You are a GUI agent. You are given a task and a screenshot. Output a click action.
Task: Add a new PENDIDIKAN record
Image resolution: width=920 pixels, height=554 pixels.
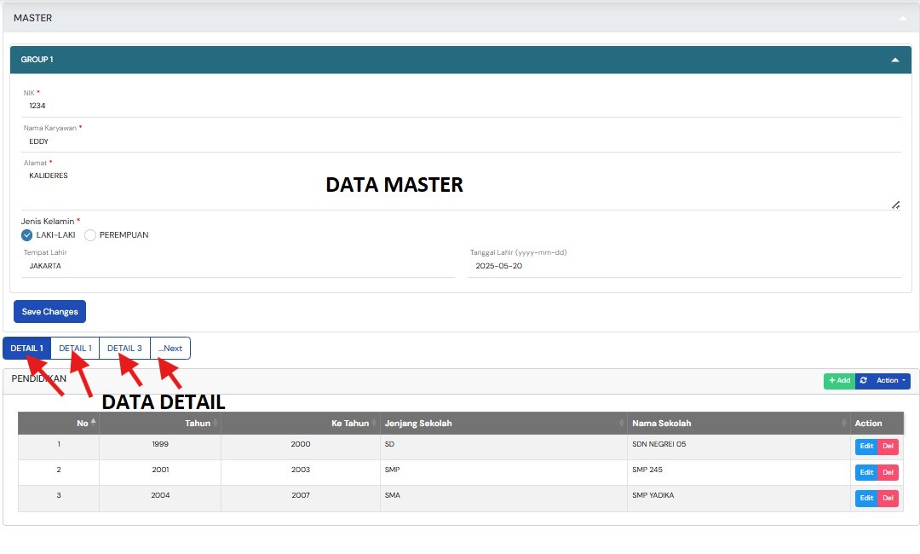[x=839, y=381]
